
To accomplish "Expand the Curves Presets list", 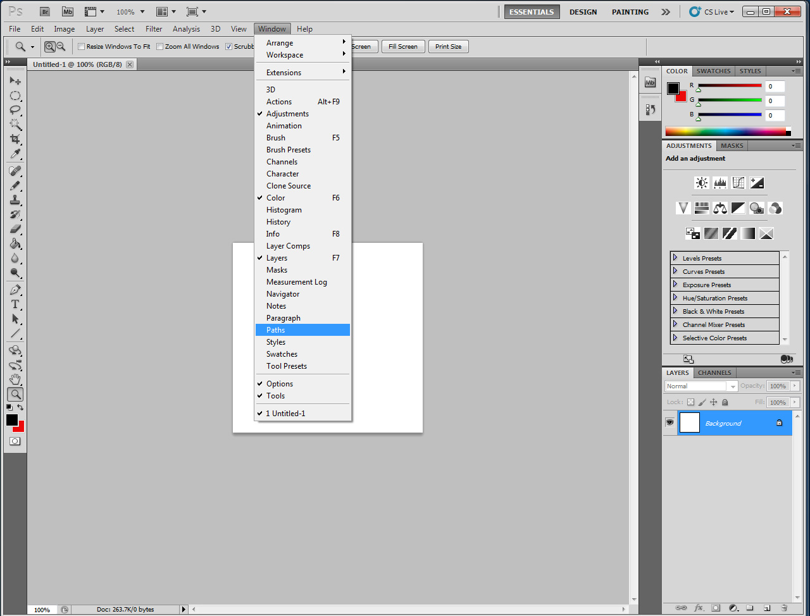I will [675, 271].
